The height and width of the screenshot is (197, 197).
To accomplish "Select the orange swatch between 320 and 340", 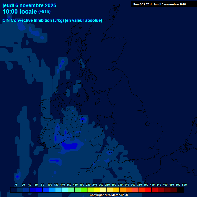I will point(123,190).
